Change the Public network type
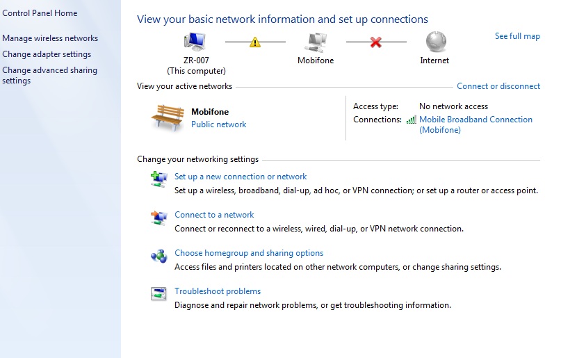Screen dimensions: 561x358 pyautogui.click(x=218, y=124)
